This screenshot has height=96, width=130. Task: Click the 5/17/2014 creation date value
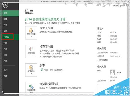[x=116, y=57]
